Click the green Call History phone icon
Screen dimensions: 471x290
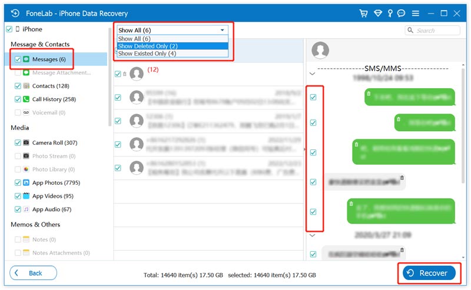click(26, 99)
